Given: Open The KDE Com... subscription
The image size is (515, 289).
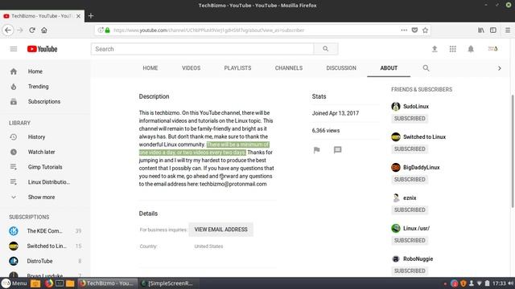Looking at the screenshot, I should (45, 231).
